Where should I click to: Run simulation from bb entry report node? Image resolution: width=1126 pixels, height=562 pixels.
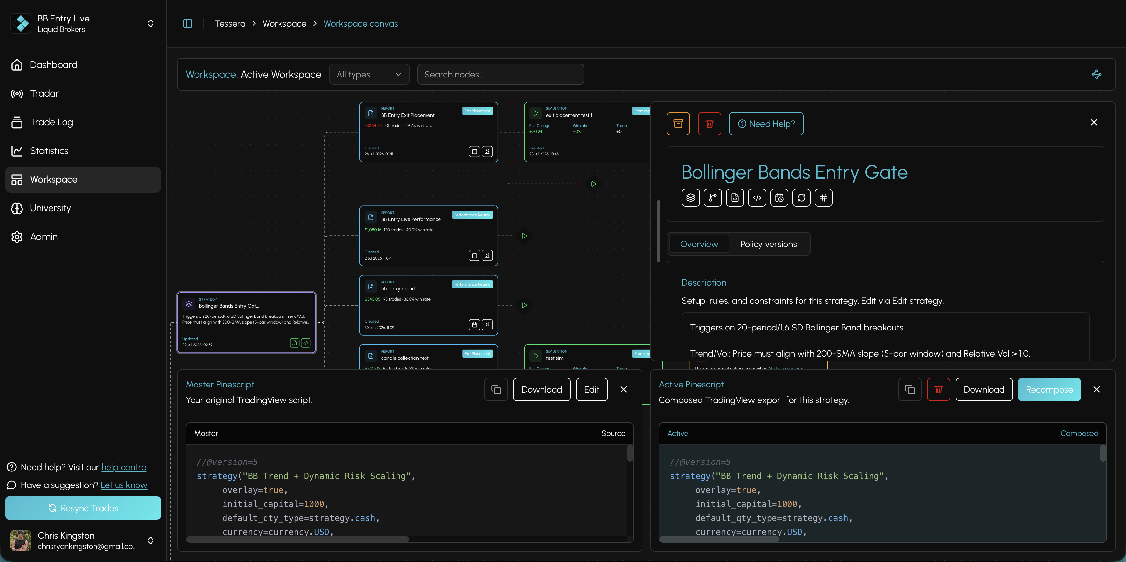coord(524,305)
